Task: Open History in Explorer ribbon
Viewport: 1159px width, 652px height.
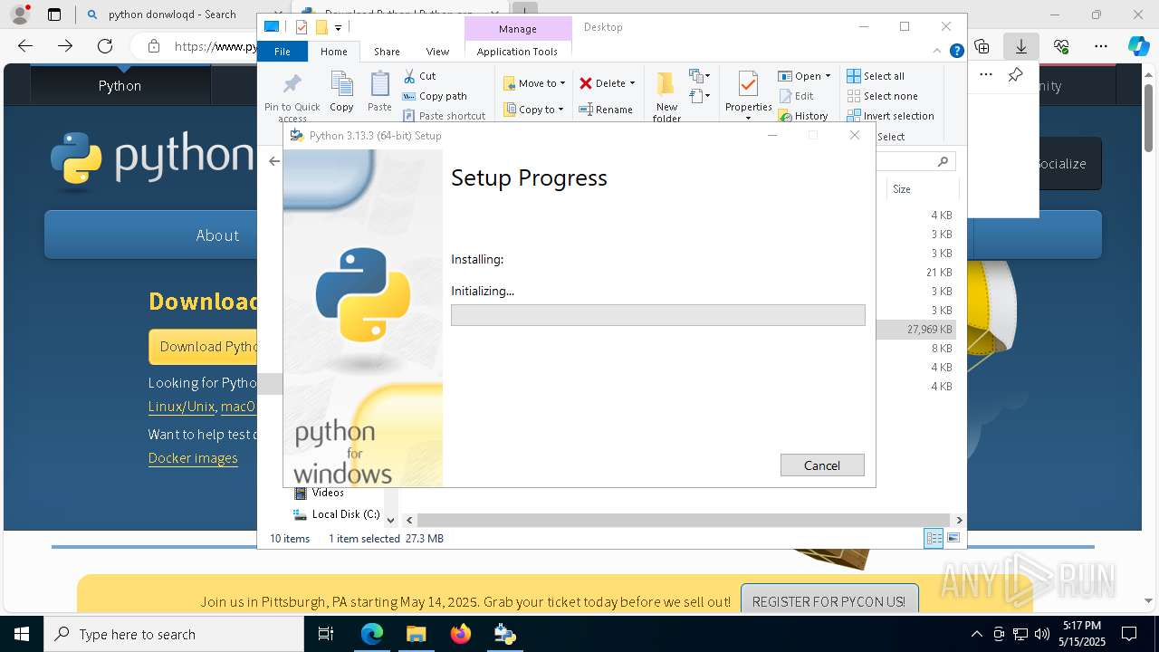Action: 803,116
